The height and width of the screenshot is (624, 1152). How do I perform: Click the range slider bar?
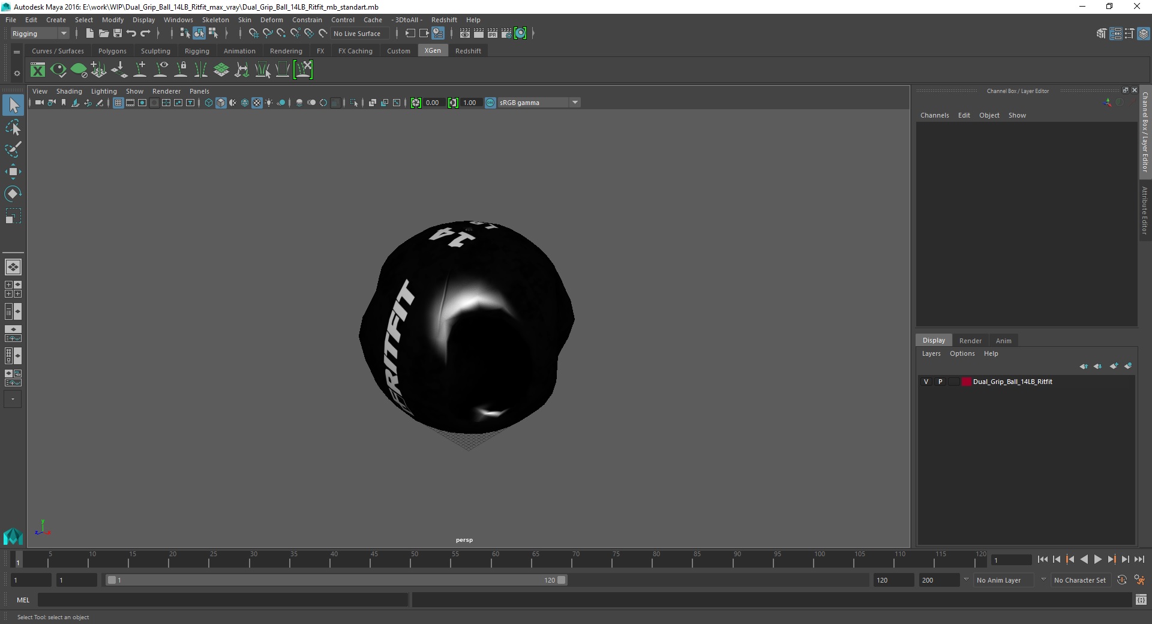click(336, 580)
